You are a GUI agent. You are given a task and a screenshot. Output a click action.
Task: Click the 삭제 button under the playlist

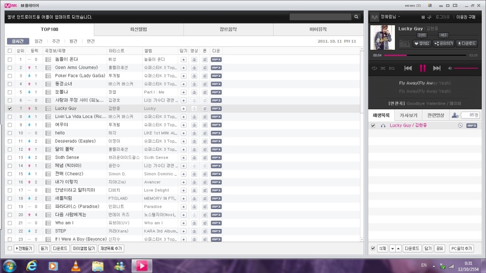[x=383, y=248]
